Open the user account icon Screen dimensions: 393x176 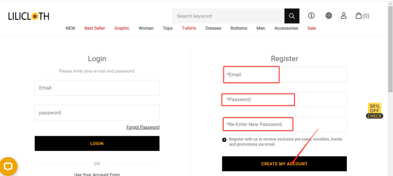pos(344,16)
